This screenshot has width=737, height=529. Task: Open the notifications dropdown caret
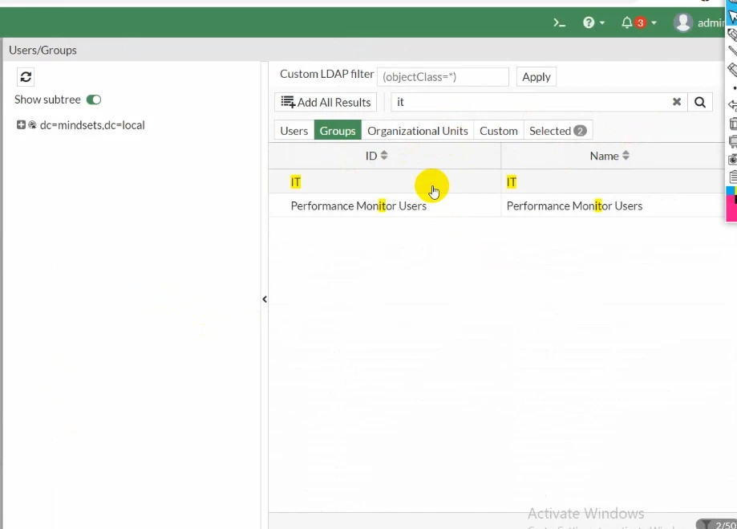(x=654, y=22)
